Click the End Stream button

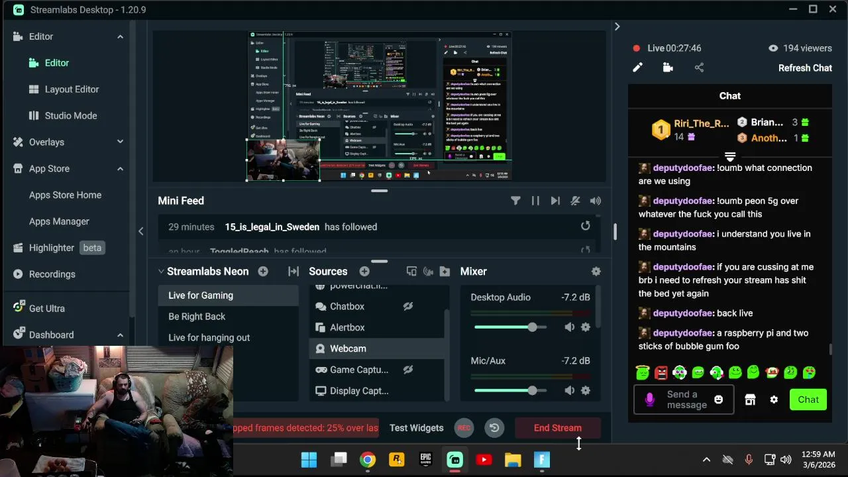pyautogui.click(x=558, y=428)
